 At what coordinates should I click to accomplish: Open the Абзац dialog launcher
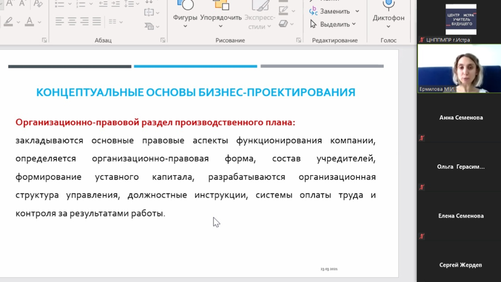pyautogui.click(x=163, y=40)
